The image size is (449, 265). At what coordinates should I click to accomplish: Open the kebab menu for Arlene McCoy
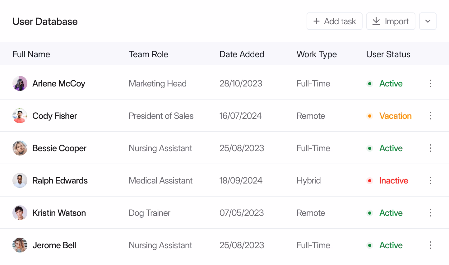[430, 83]
